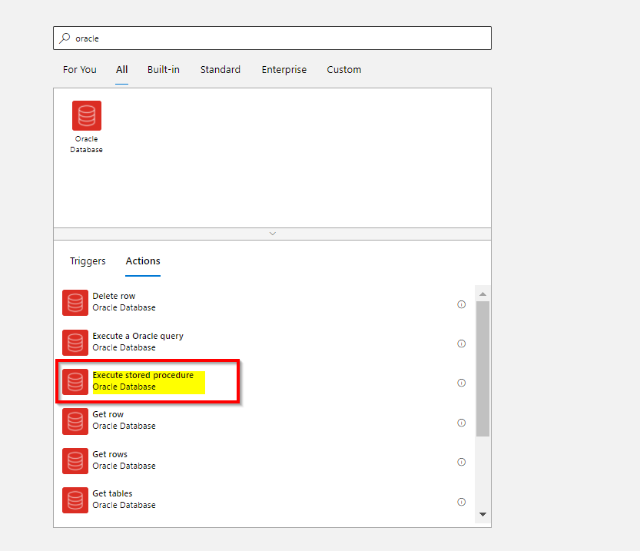Screen dimensions: 640x551
Task: Select the All tab
Action: [121, 70]
